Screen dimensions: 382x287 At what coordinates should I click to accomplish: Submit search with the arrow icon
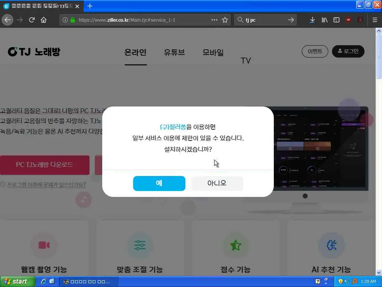[x=291, y=20]
